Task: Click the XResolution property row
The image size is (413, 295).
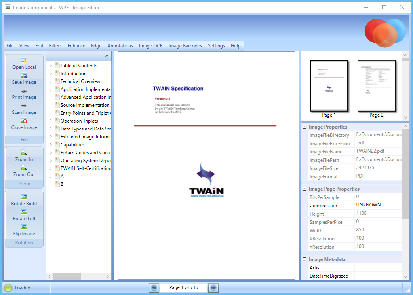Action: pos(355,238)
